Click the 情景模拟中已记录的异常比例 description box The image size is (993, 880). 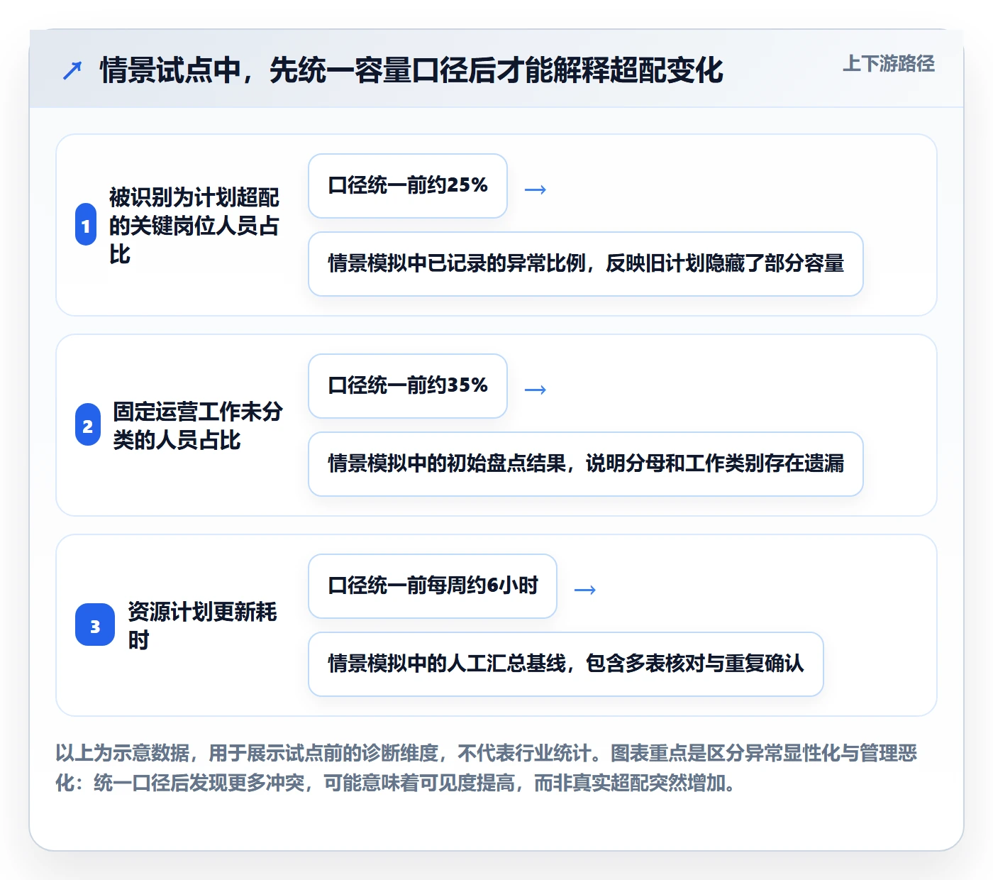pyautogui.click(x=586, y=264)
